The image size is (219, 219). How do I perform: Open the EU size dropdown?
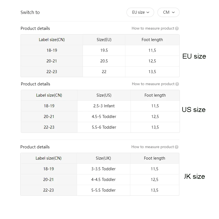pos(140,12)
